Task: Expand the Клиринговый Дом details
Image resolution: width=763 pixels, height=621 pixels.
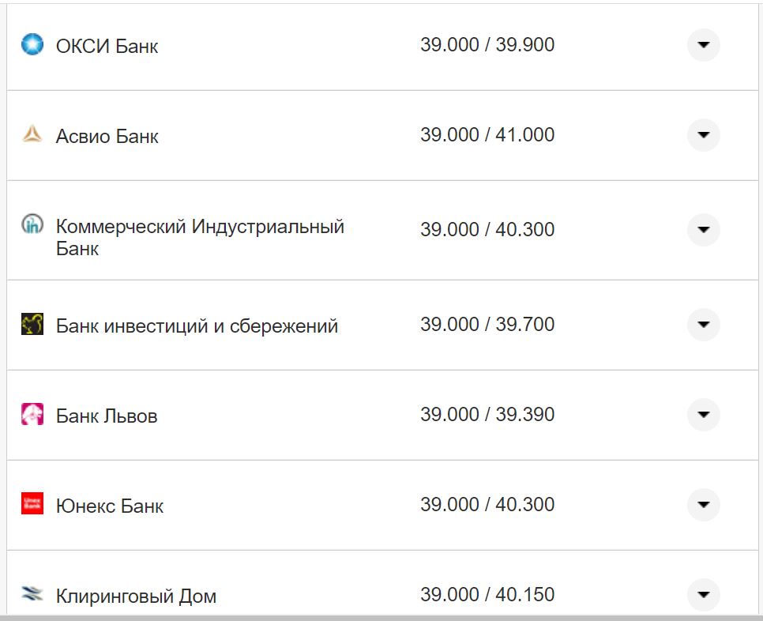Action: point(702,594)
